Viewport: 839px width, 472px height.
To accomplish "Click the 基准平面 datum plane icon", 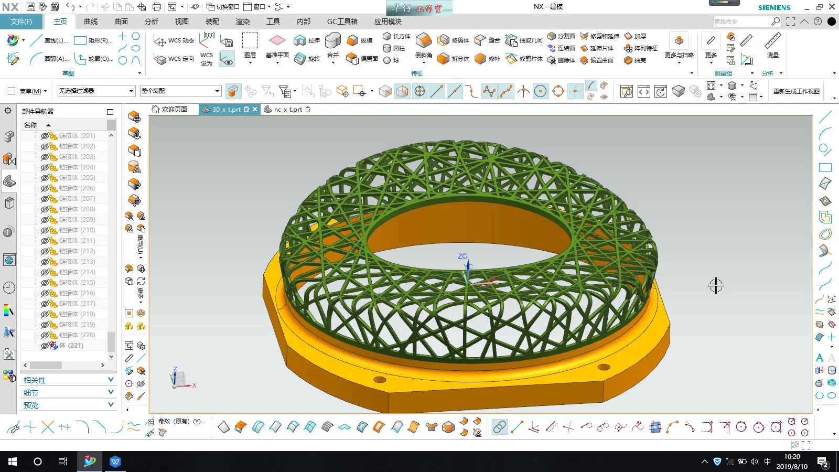I will [277, 41].
